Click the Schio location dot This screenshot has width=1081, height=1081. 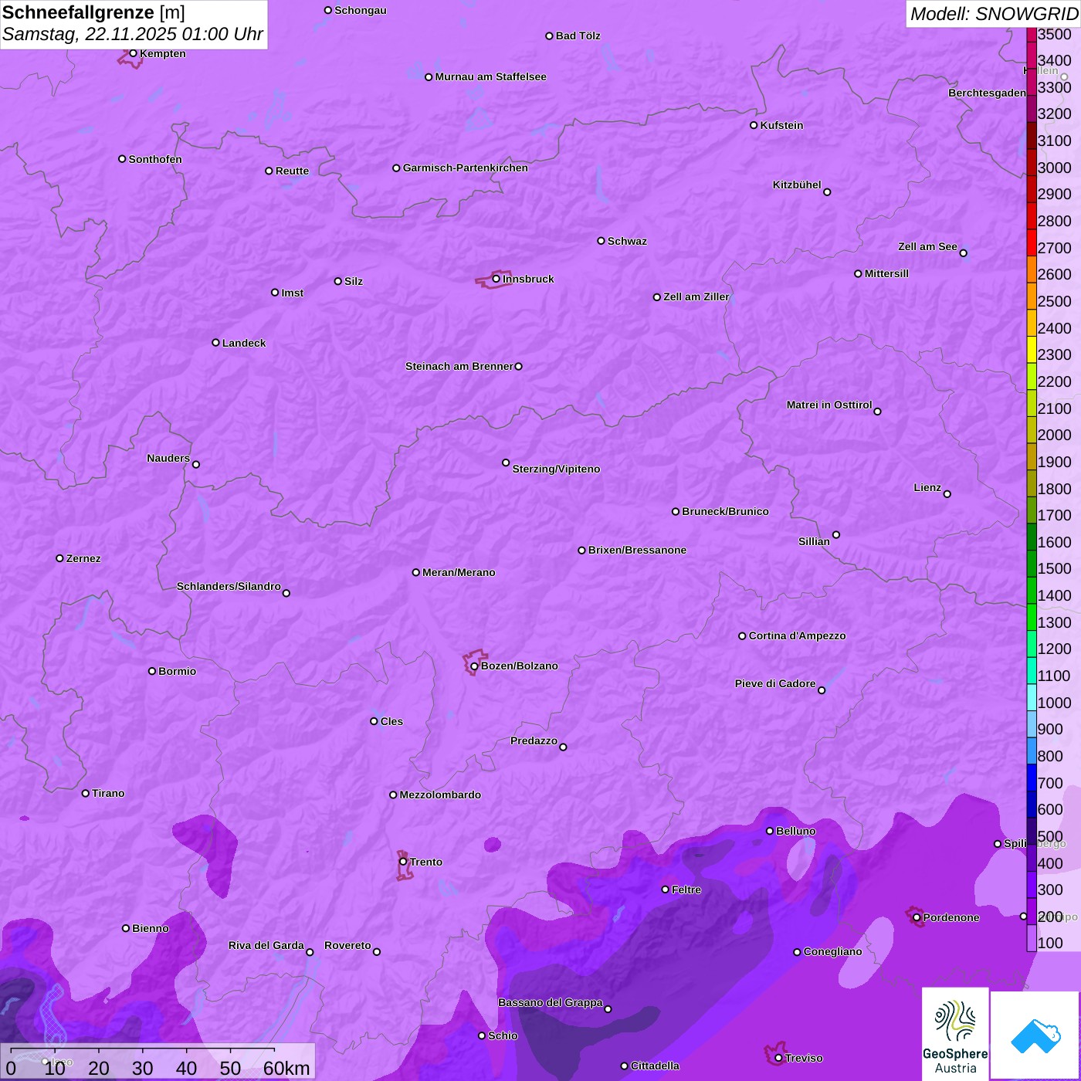[482, 1036]
